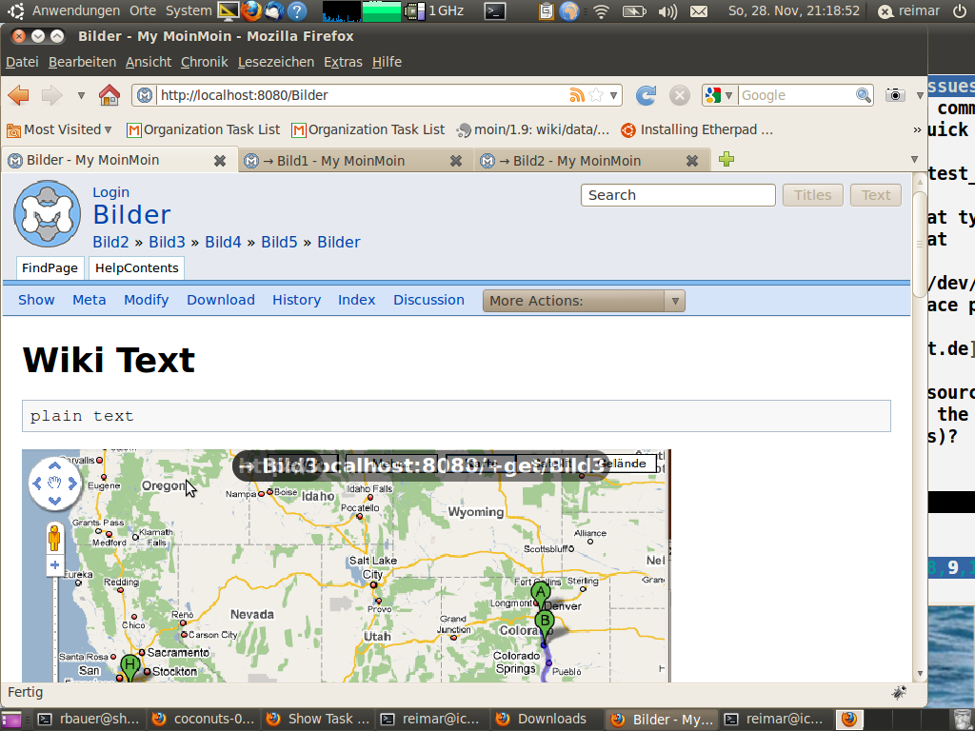Open a new tab with plus icon

point(726,160)
